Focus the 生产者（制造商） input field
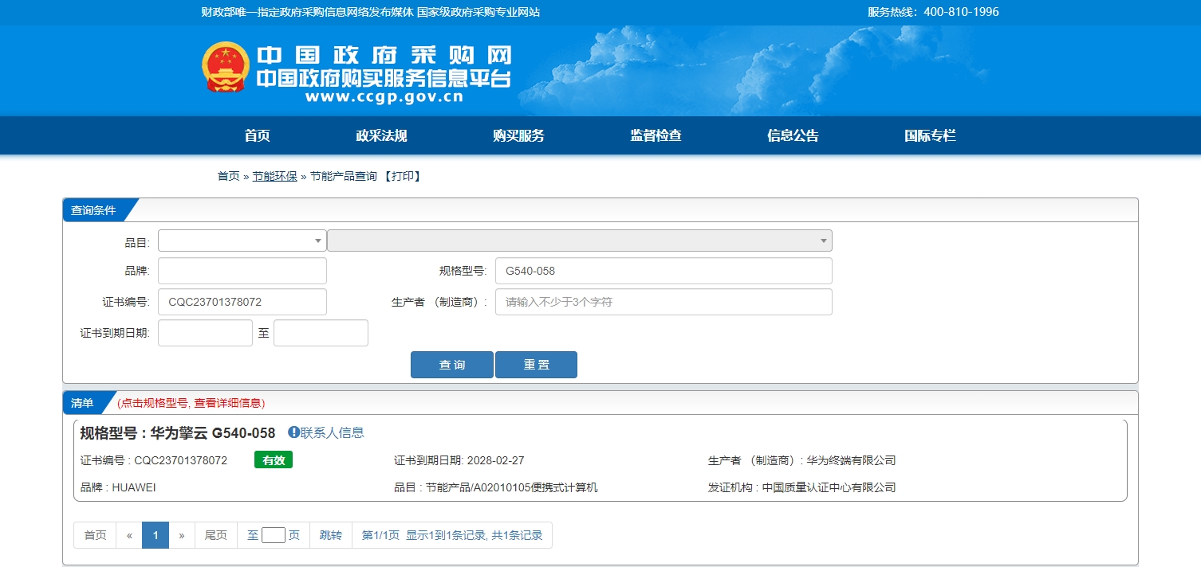 click(664, 302)
